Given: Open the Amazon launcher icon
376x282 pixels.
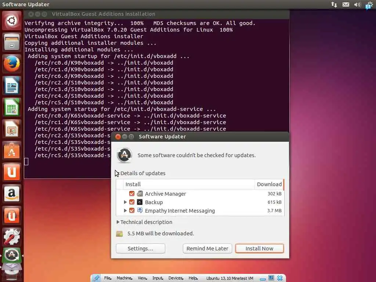Looking at the screenshot, I should (11, 194).
